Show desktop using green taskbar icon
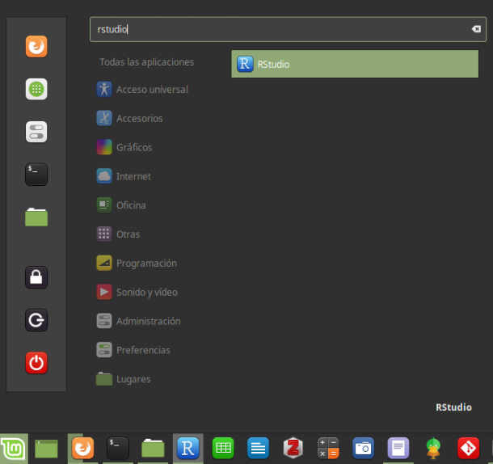This screenshot has width=493, height=464. [46, 449]
